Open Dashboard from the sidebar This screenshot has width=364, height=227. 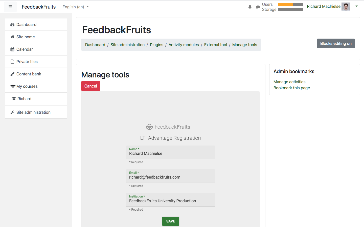[x=26, y=24]
